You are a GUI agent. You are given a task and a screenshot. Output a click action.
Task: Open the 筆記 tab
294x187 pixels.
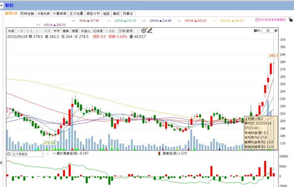pos(116,13)
